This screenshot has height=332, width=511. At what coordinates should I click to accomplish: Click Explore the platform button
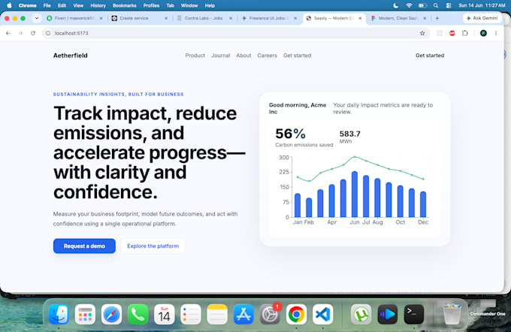[153, 246]
